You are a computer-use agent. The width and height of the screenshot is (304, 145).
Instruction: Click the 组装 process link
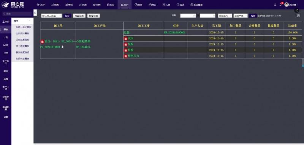pos(127,33)
